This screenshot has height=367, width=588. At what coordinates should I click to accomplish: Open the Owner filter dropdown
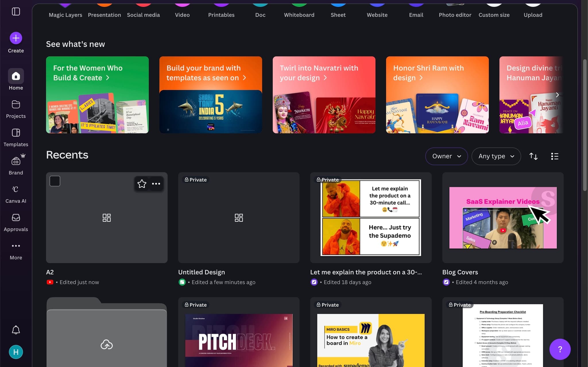[446, 156]
